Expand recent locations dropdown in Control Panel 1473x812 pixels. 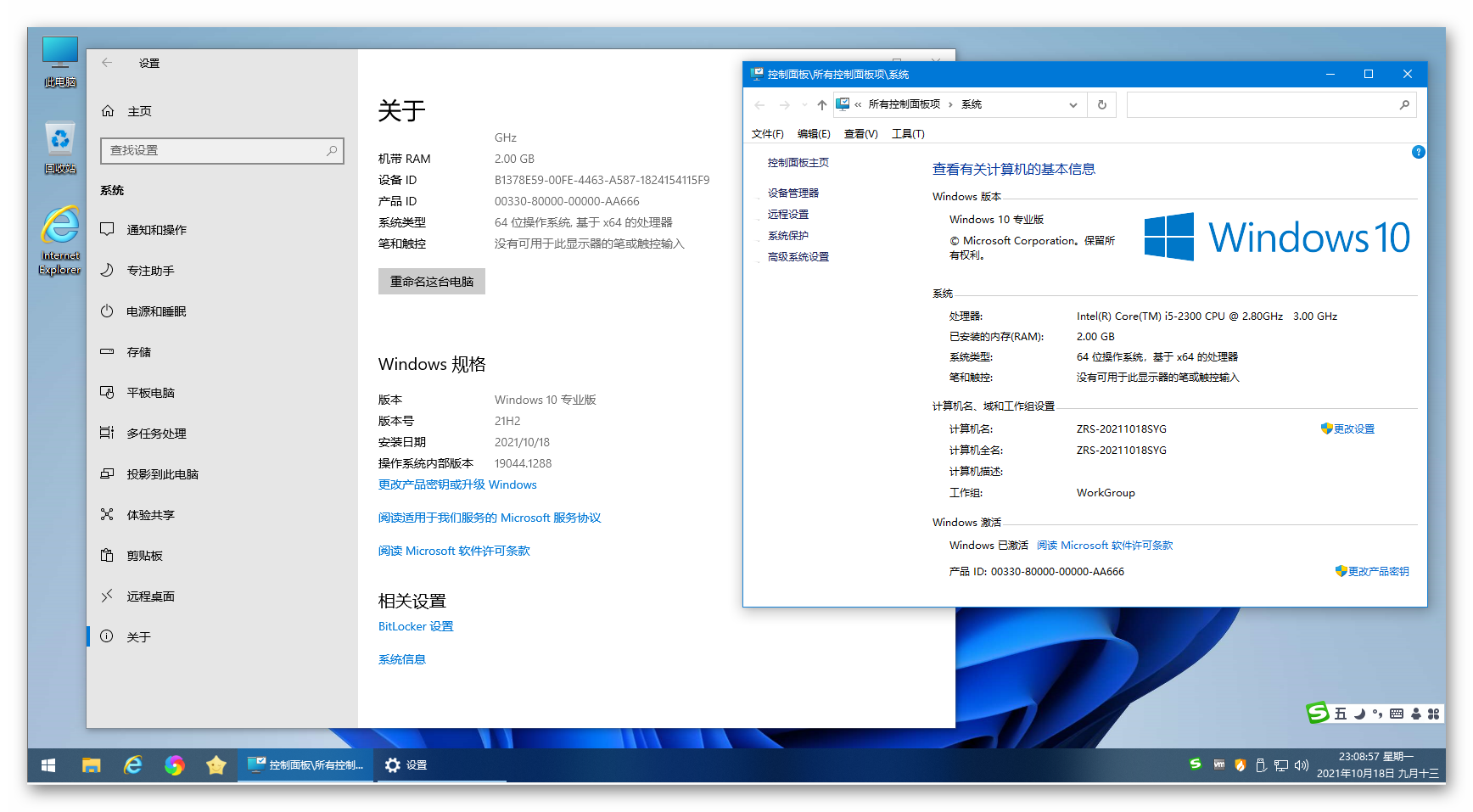[804, 105]
